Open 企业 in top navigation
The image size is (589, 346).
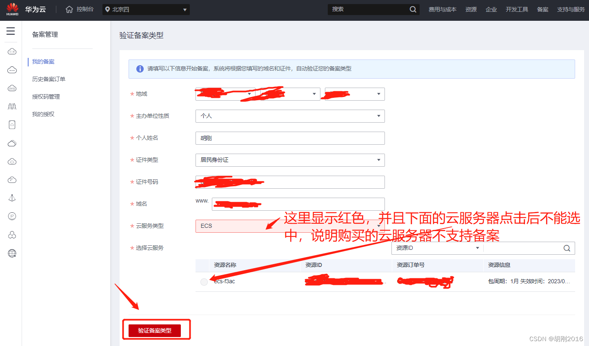click(491, 9)
